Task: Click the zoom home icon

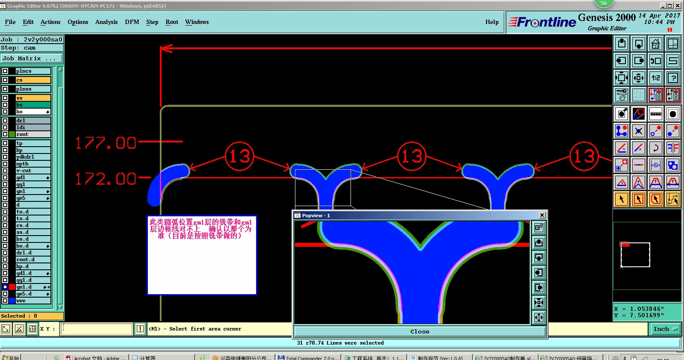Action: pos(656,44)
